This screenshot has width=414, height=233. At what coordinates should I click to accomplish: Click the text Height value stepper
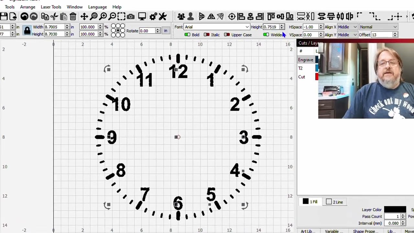coord(282,27)
